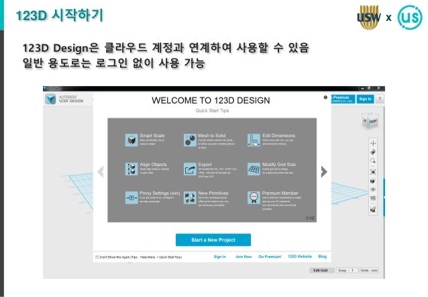Open the Blog link
Image resolution: width=428 pixels, height=297 pixels.
(x=323, y=257)
